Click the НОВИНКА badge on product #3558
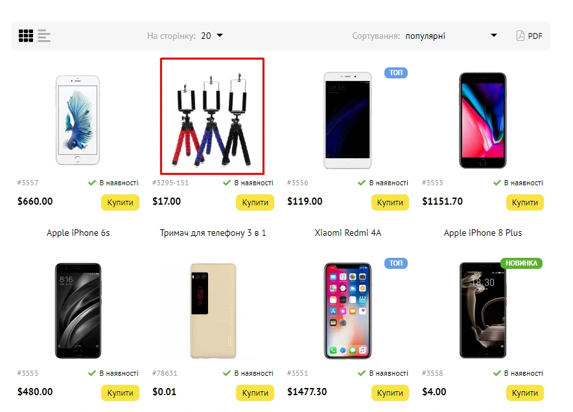Viewport: 573px width, 412px height. [x=522, y=263]
